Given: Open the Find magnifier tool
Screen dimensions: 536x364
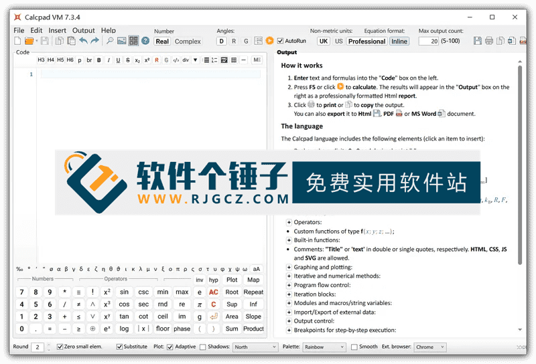Looking at the screenshot, I should coord(110,41).
